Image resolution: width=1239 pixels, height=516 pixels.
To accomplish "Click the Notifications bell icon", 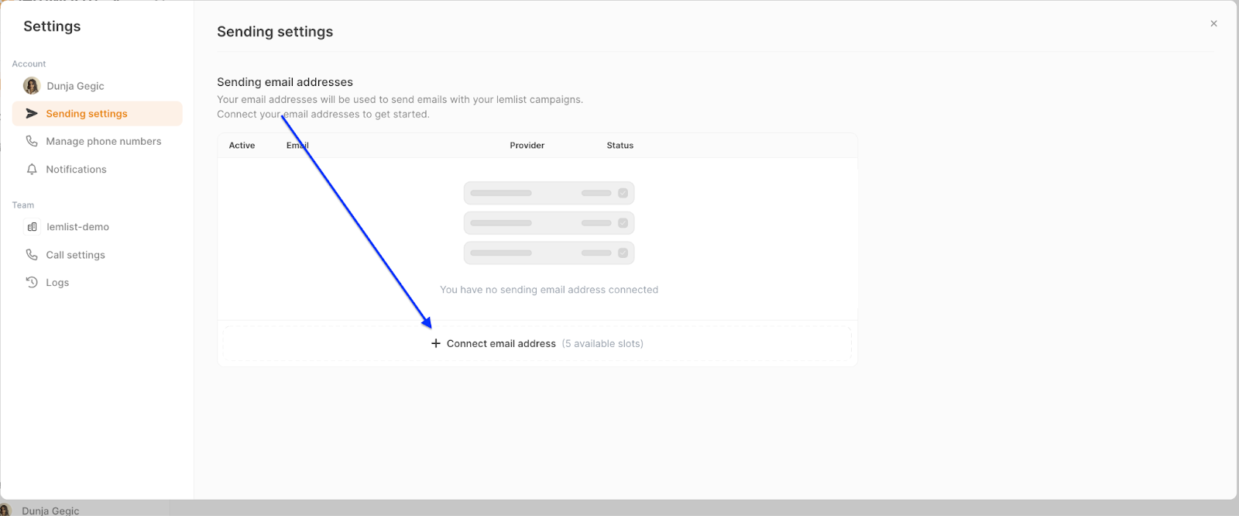I will [32, 169].
